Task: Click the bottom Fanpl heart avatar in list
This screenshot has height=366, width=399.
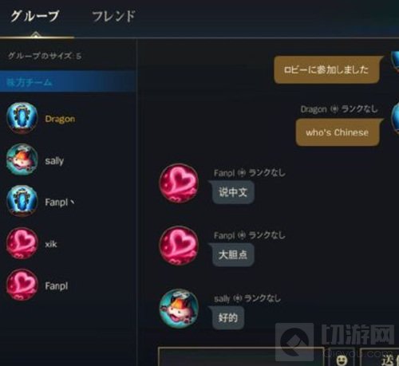Action: tap(22, 285)
